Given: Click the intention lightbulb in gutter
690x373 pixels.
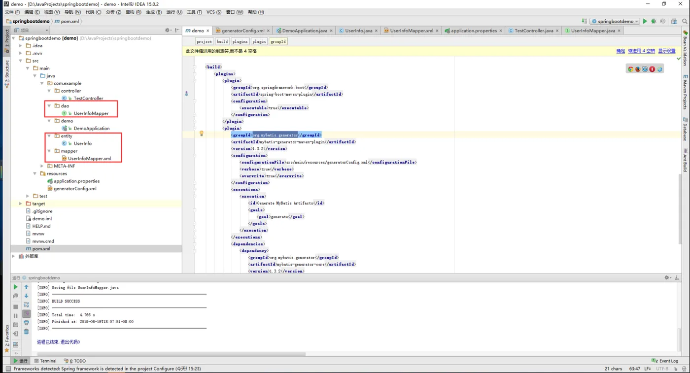Looking at the screenshot, I should coord(201,134).
